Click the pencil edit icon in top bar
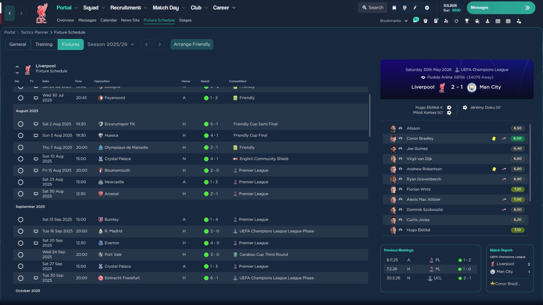543x305 pixels. coord(415,8)
